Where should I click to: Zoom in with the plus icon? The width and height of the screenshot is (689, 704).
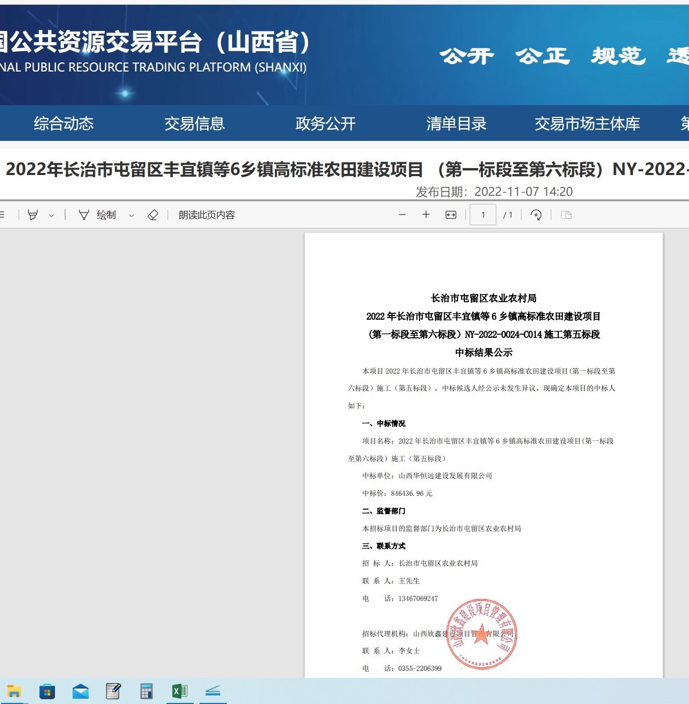pyautogui.click(x=426, y=215)
